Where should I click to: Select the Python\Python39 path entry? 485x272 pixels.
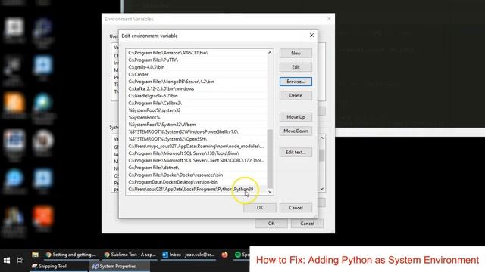pos(197,190)
